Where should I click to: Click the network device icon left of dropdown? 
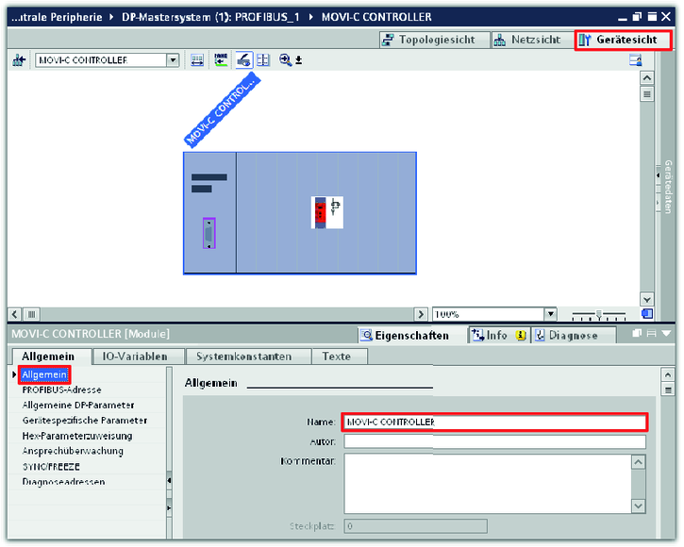(x=19, y=60)
